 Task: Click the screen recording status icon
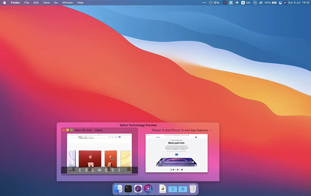click(x=224, y=3)
